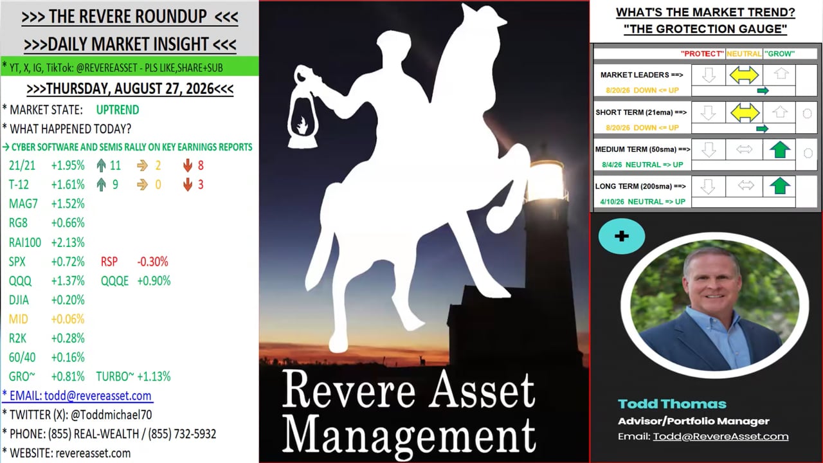Viewport: 823px width, 463px height.
Task: Click the revereasset.com website address
Action: (x=93, y=453)
